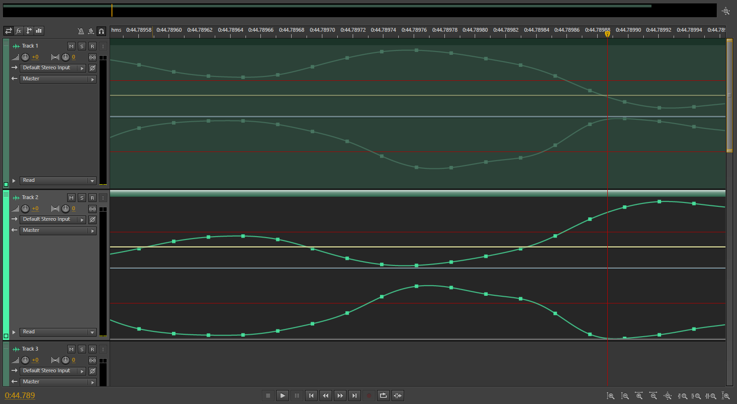The width and height of the screenshot is (737, 404).
Task: Zoom out time icon
Action: pyautogui.click(x=653, y=396)
